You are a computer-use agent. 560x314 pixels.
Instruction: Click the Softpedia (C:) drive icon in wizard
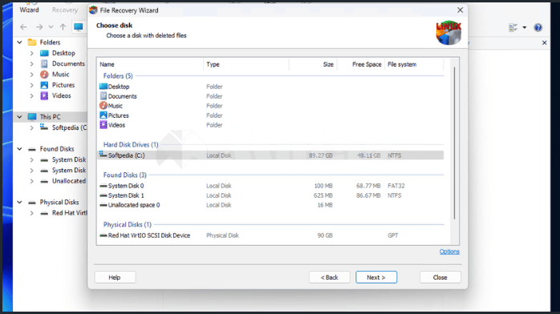pos(103,155)
